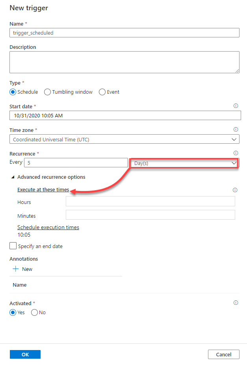The height and width of the screenshot is (365, 247).
Task: Click the trigger Name text field
Action: 124,33
